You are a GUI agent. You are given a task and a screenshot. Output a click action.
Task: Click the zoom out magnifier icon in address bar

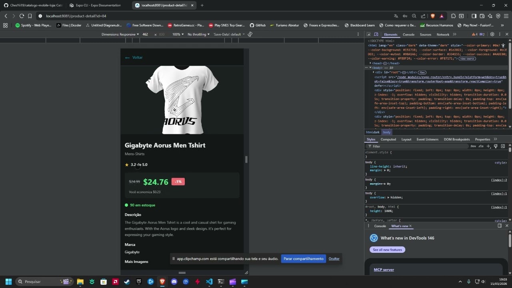coord(414,16)
